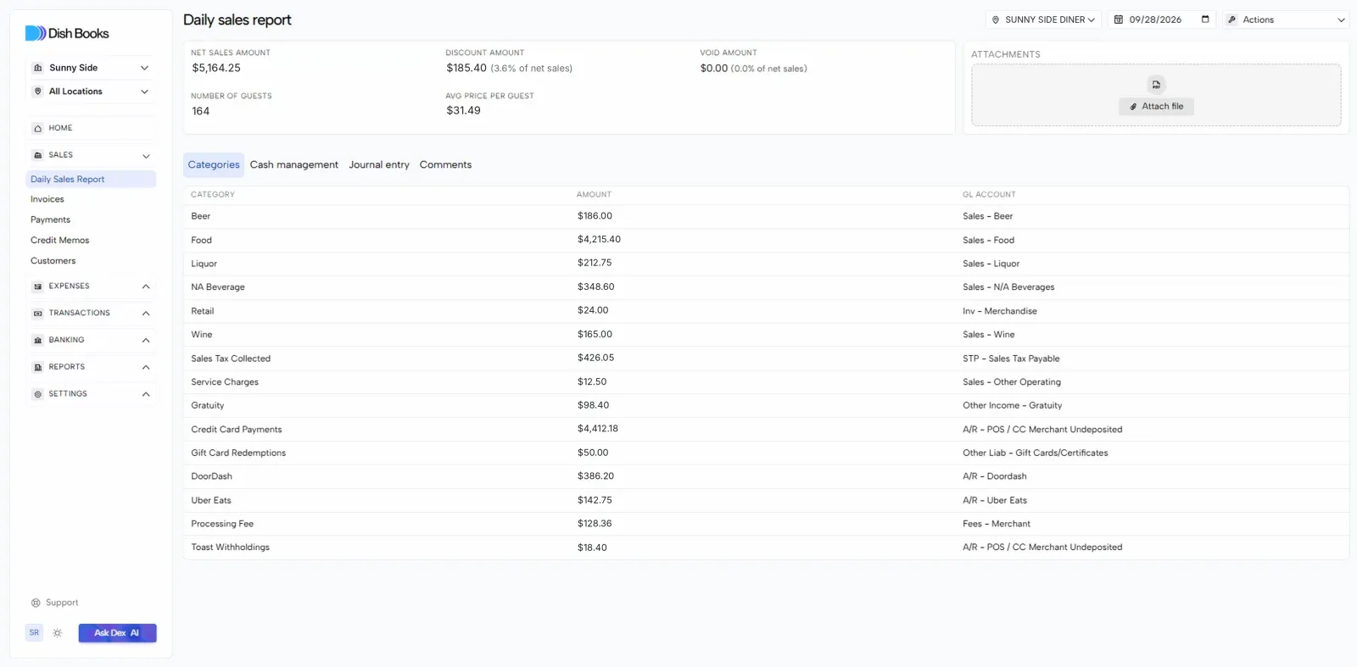The width and height of the screenshot is (1357, 667).
Task: Open Credit Memos in the sidebar
Action: [x=59, y=241]
